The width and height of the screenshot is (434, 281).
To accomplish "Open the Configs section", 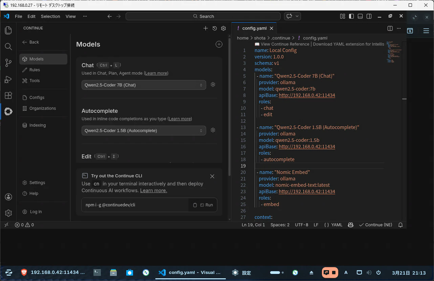I will [x=43, y=97].
